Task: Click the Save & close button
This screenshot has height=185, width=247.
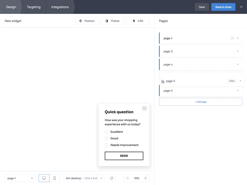Action: [223, 7]
